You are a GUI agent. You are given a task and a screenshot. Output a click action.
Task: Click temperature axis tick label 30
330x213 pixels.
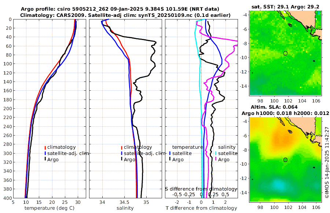(x=78, y=202)
